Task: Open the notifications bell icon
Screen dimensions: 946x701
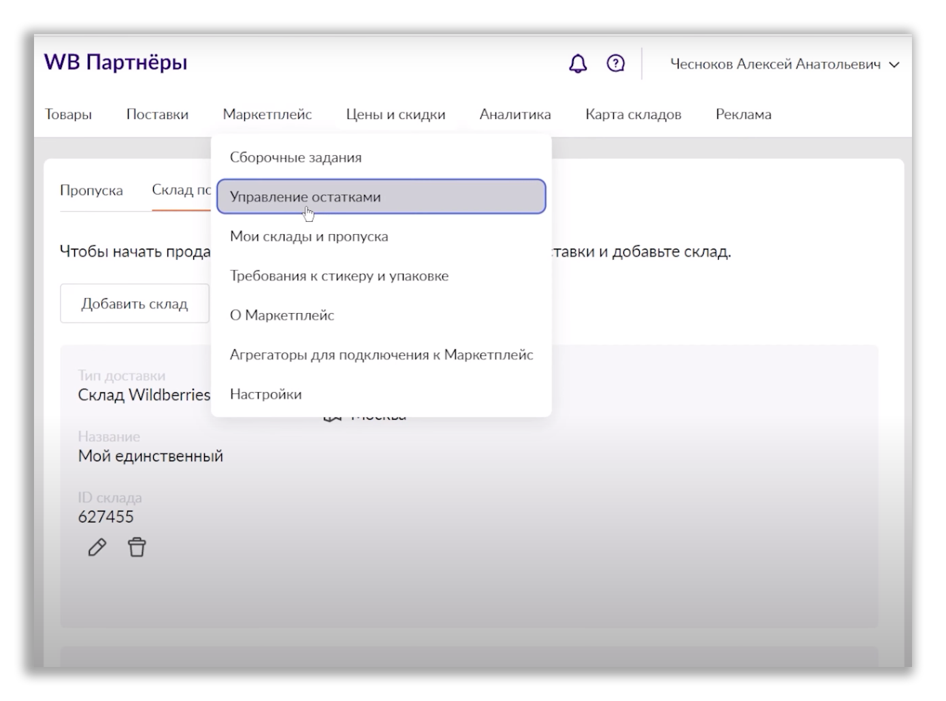Action: 578,64
